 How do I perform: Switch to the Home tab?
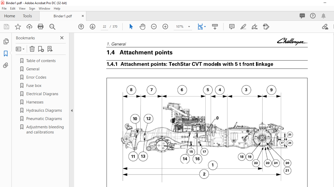point(10,16)
